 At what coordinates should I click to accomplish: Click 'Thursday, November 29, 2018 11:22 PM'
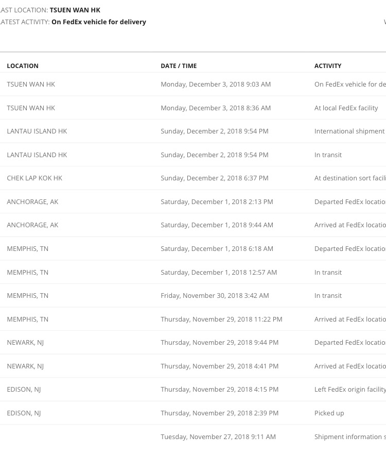pos(221,319)
